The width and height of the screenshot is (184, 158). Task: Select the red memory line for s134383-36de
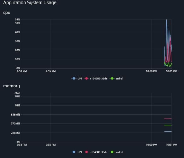[x=168, y=119]
